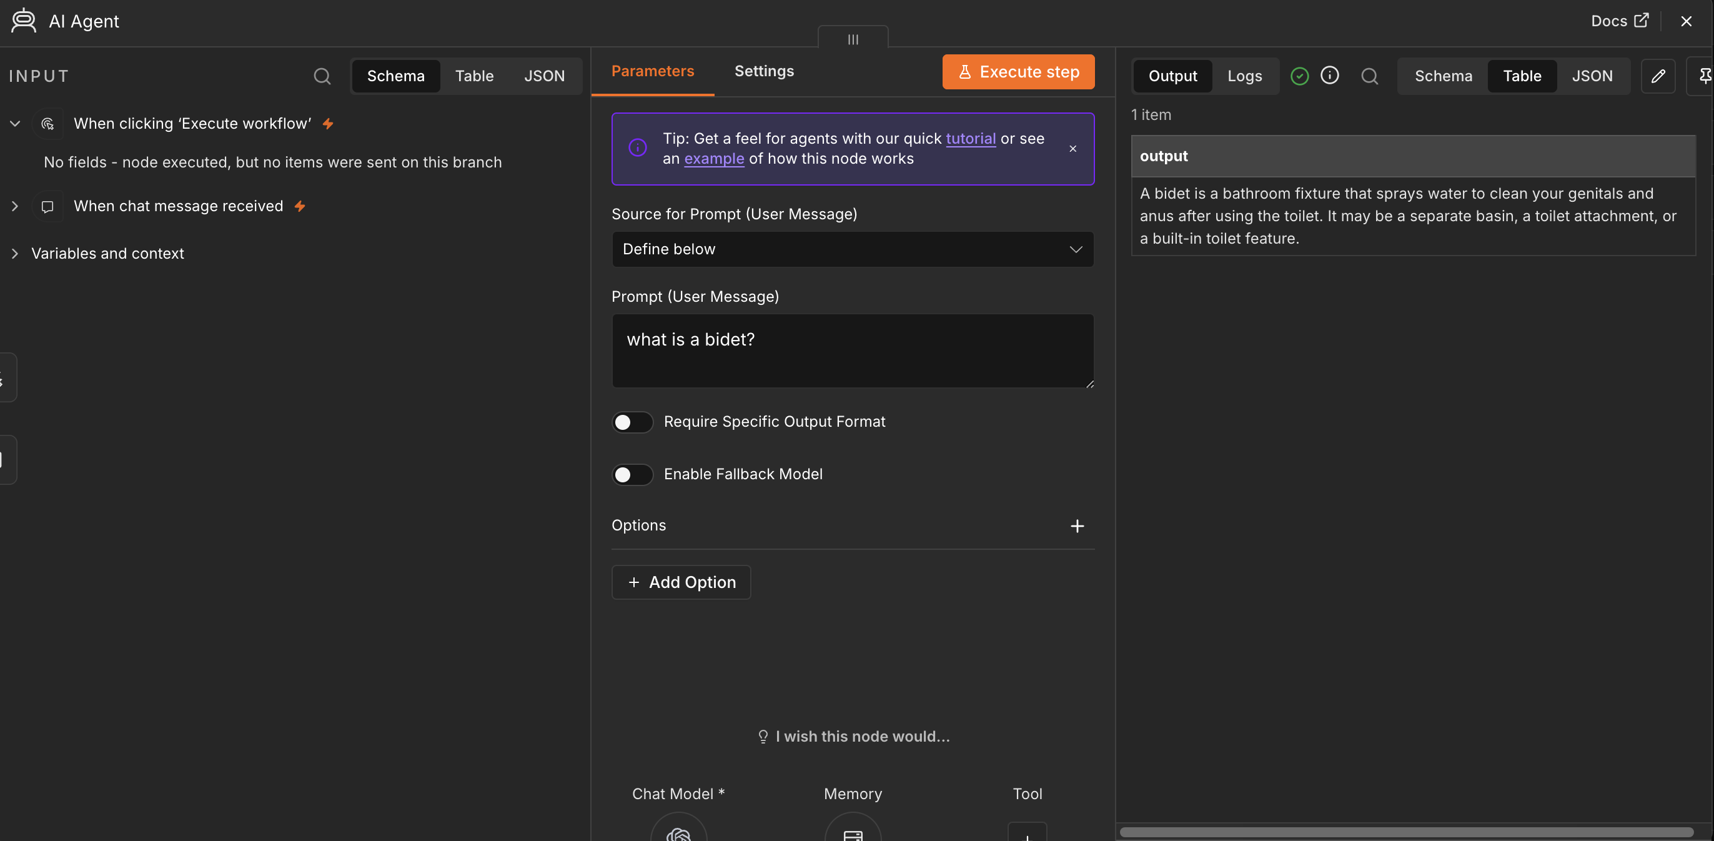Grab the panel drag handle
This screenshot has height=841, width=1714.
point(853,39)
